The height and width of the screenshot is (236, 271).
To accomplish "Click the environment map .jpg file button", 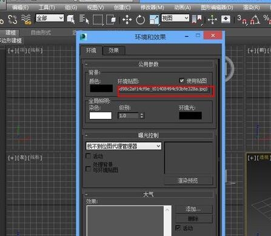I will click(x=164, y=89).
